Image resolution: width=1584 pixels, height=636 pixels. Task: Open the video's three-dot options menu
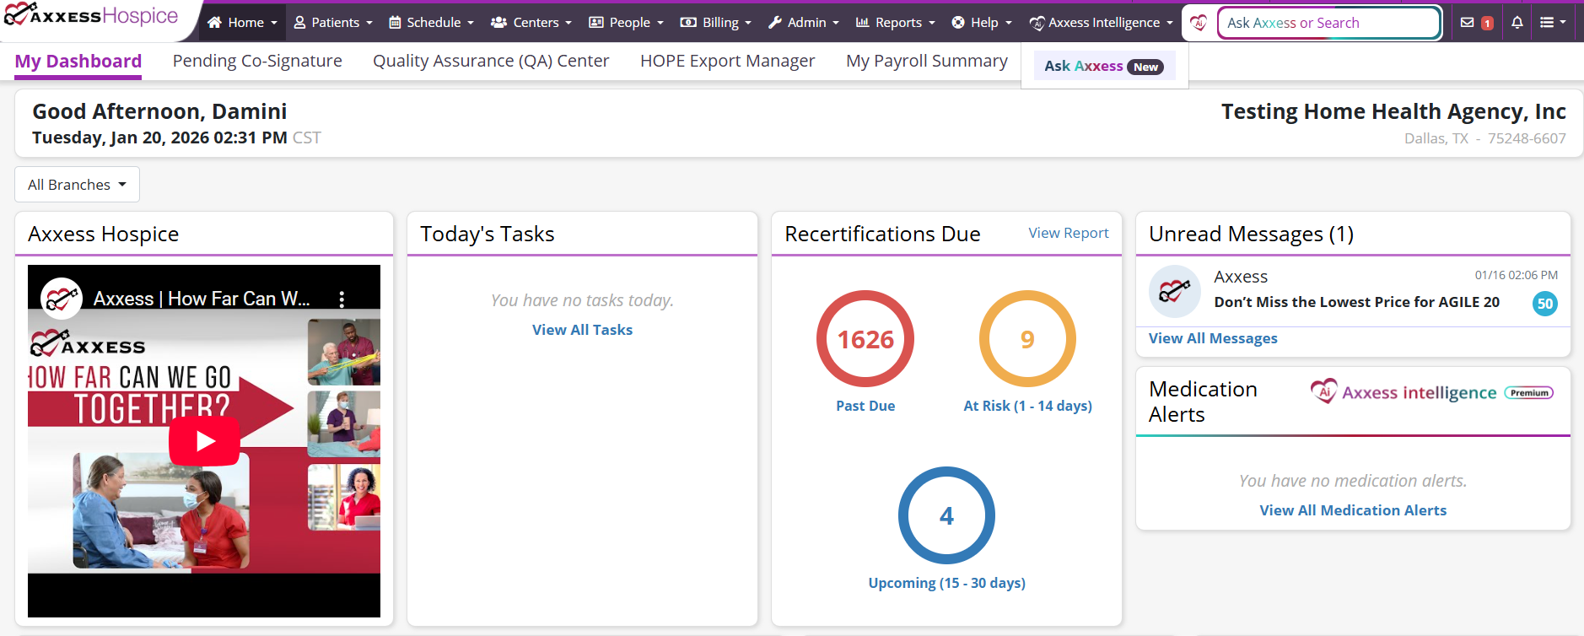[342, 299]
